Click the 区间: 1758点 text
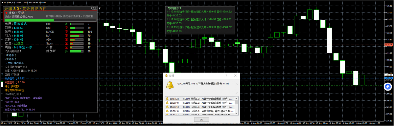This screenshot has height=126, width=394. tap(12, 74)
